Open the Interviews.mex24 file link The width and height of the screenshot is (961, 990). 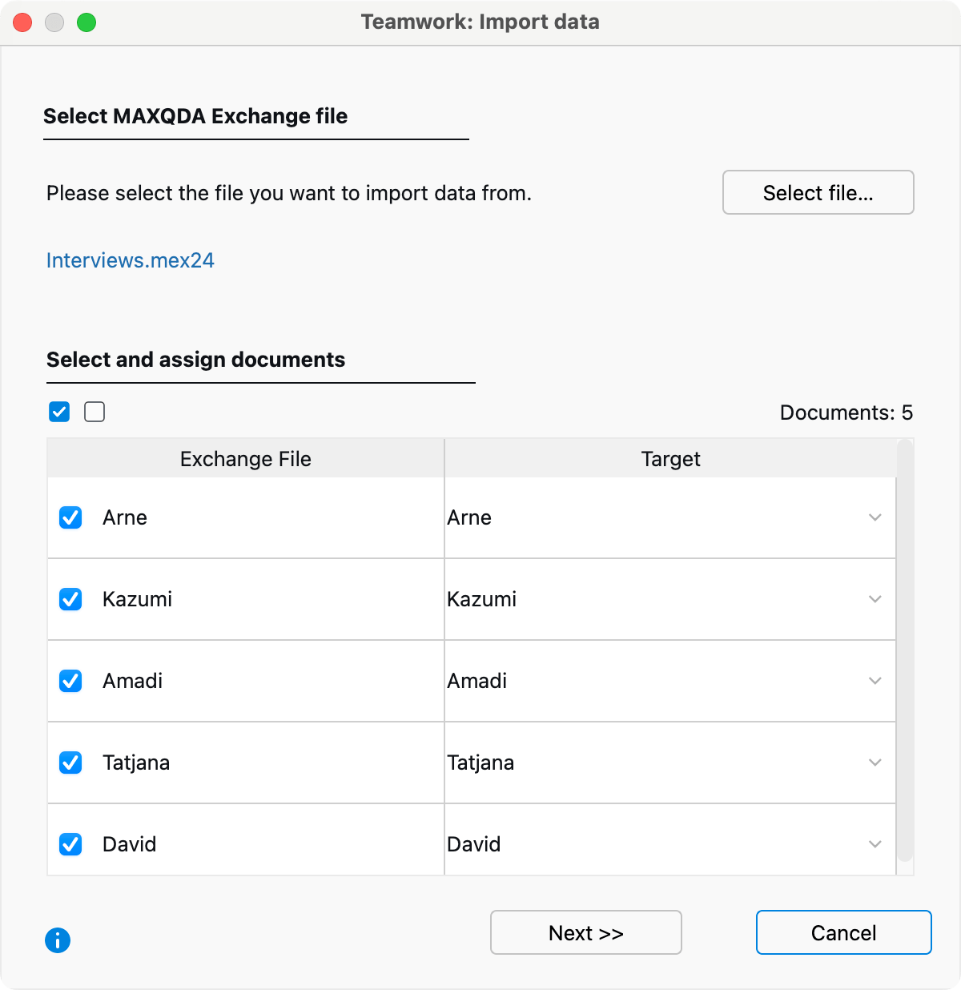131,260
